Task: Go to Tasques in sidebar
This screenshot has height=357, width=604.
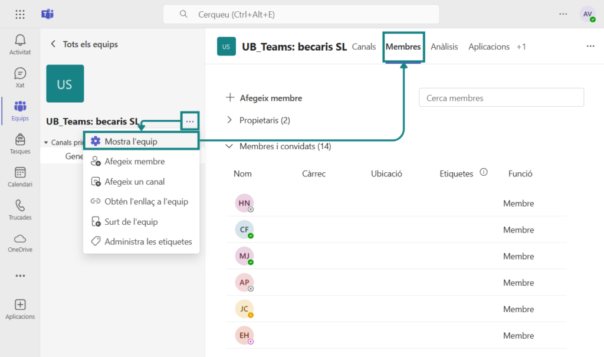Action: point(20,140)
